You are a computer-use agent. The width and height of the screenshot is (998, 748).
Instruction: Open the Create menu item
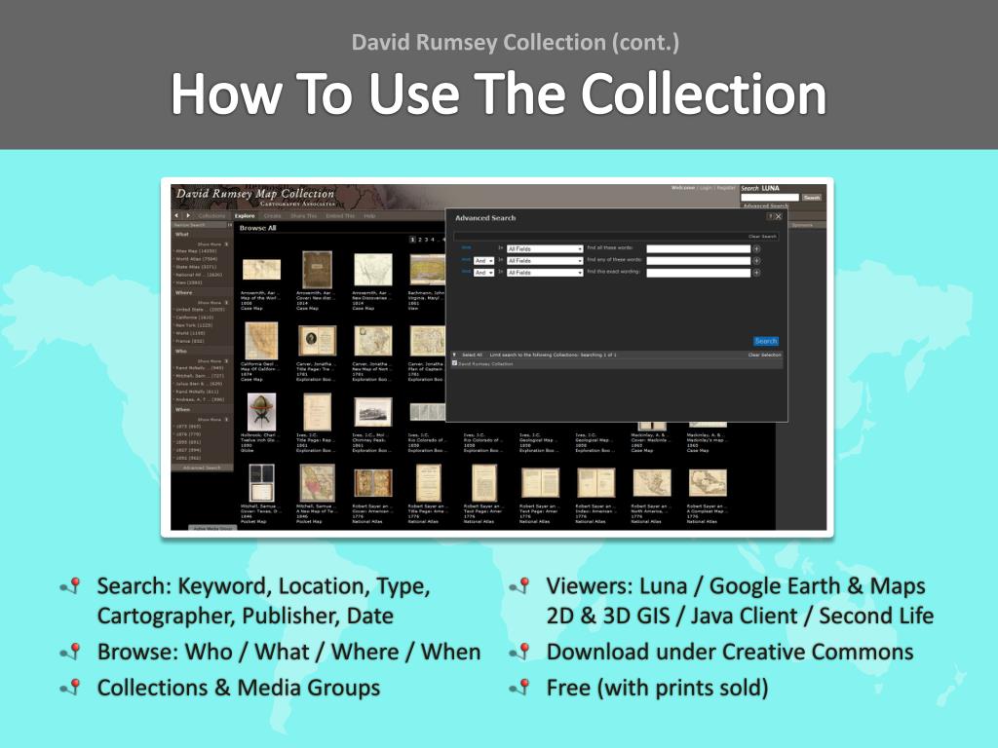[273, 215]
